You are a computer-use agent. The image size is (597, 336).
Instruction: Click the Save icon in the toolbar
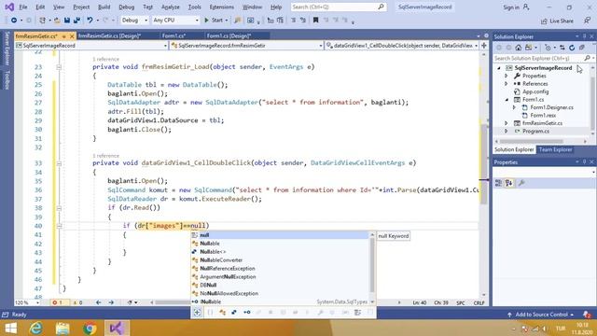pyautogui.click(x=67, y=21)
